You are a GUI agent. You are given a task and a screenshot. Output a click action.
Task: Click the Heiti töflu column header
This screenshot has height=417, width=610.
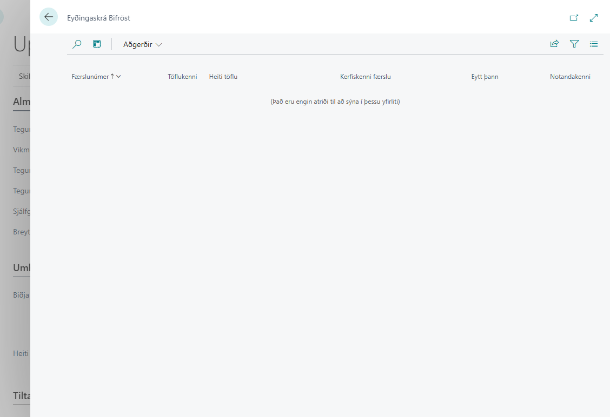tap(223, 77)
